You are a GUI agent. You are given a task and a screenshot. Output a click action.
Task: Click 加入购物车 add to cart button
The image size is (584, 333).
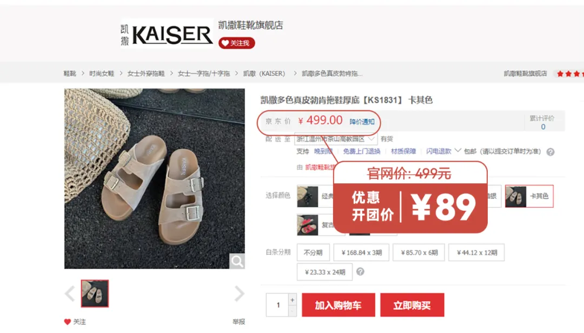tap(338, 305)
